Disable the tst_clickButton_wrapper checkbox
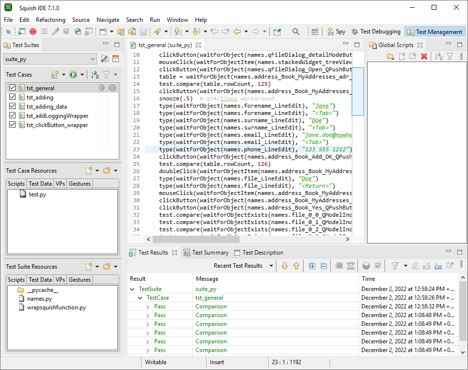 point(13,125)
